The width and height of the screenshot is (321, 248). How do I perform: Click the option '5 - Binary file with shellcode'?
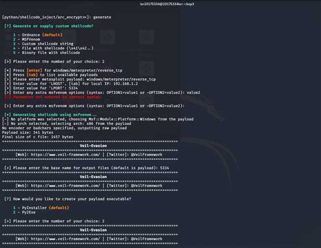pyautogui.click(x=47, y=53)
